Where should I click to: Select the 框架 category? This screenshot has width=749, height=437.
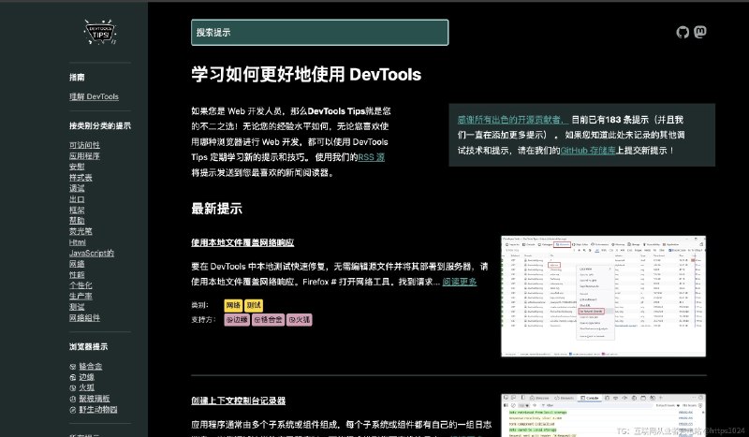[x=77, y=210]
